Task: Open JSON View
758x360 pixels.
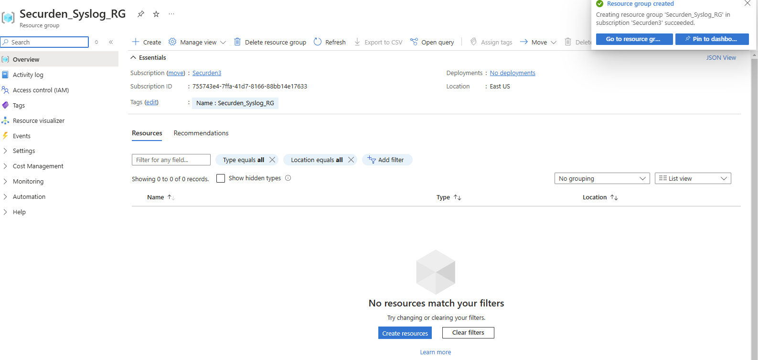Action: (721, 57)
